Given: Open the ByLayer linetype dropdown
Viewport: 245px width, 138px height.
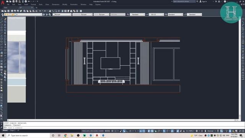Looking at the screenshot, I should pos(82,15).
